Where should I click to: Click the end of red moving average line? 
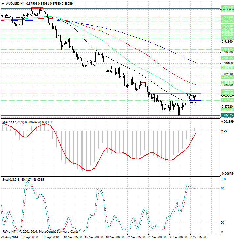click(196, 84)
